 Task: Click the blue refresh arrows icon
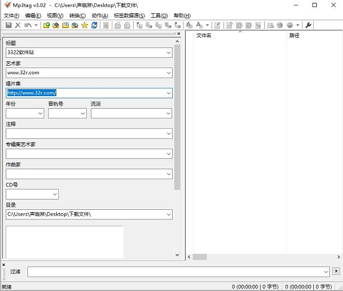coord(94,25)
